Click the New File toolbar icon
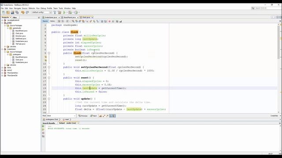The width and height of the screenshot is (282, 158). 4,12
